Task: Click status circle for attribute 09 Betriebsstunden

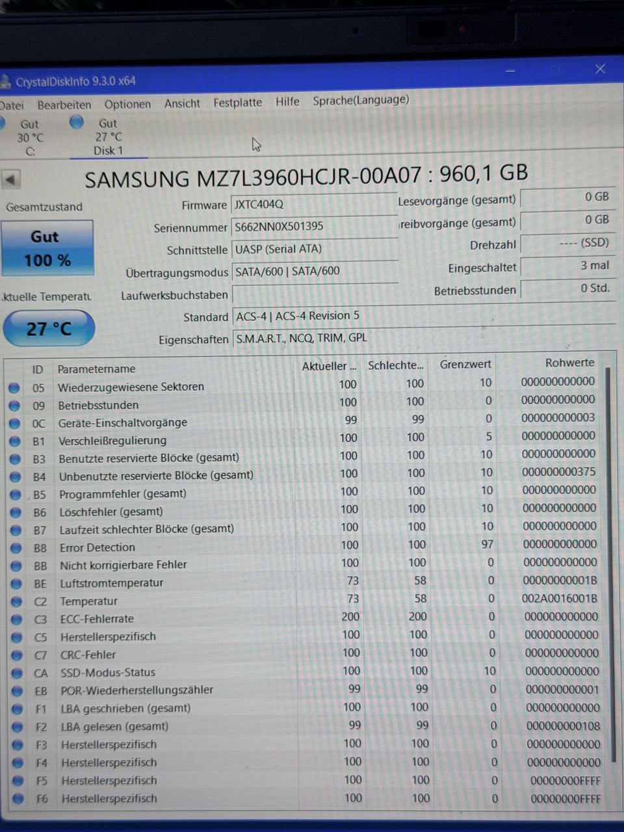Action: tap(14, 406)
